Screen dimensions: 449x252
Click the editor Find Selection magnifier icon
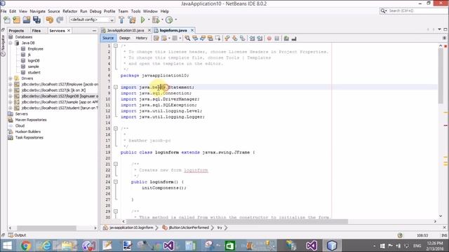187,38
